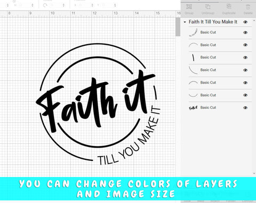Hide the Faith it script Basic Cut layer
The image size is (256, 203).
245,108
